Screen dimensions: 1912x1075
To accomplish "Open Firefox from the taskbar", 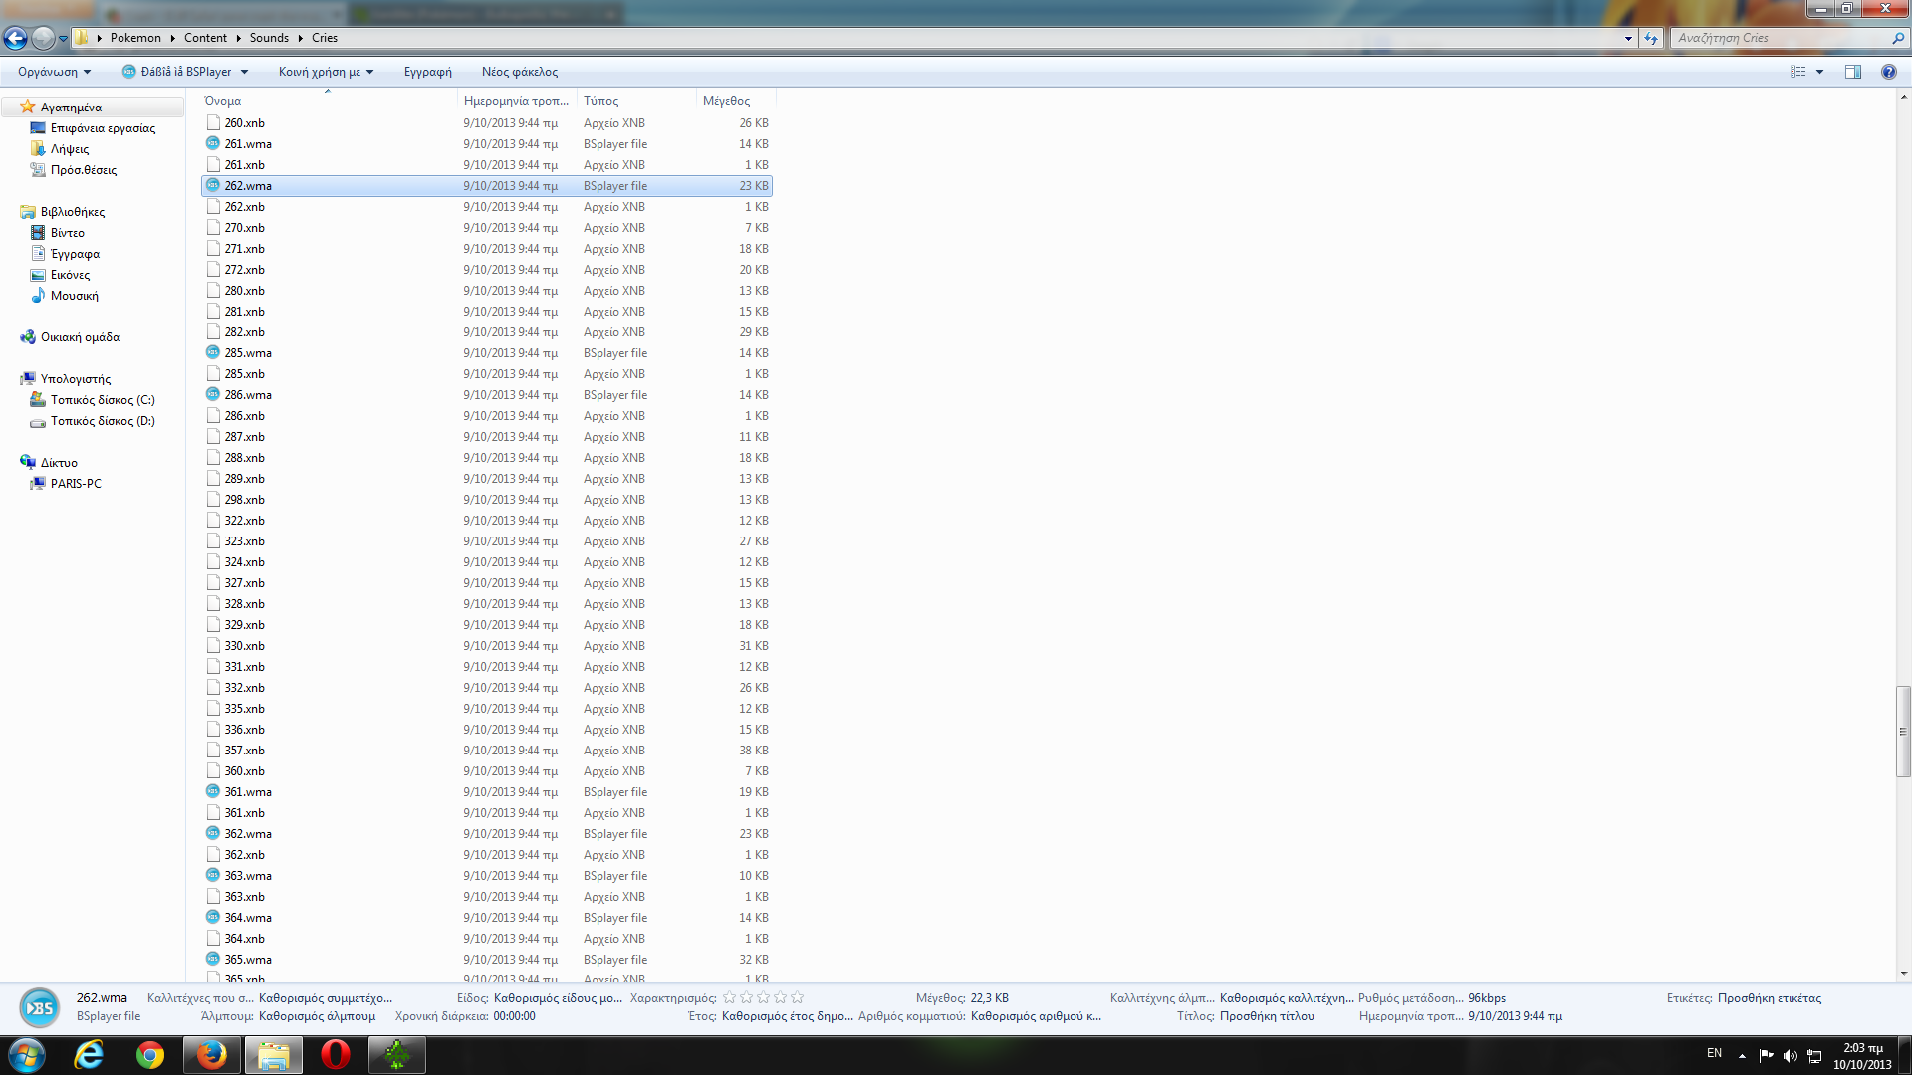I will tap(212, 1055).
